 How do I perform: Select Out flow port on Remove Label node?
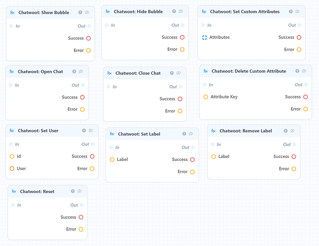point(294,144)
